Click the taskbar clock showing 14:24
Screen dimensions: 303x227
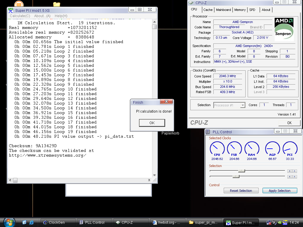point(294,223)
